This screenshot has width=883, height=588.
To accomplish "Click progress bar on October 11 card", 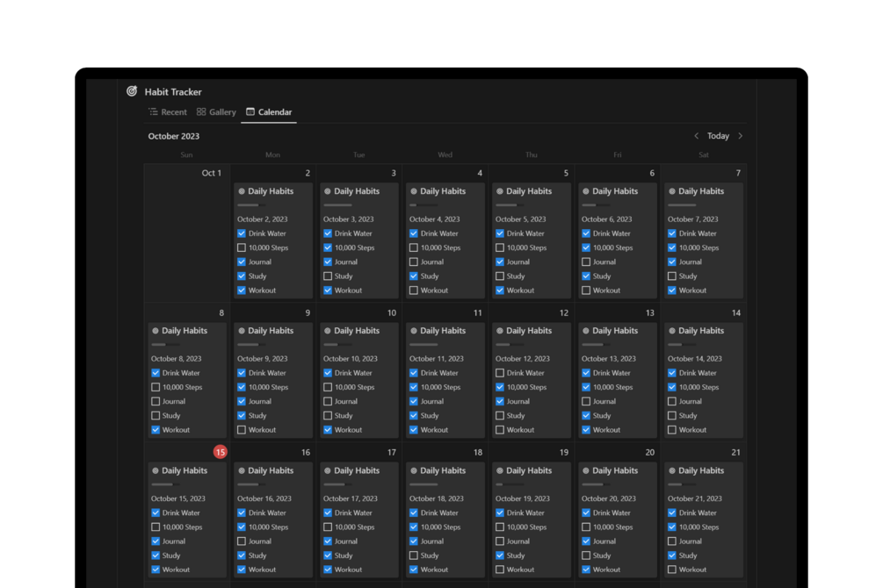I will point(424,345).
